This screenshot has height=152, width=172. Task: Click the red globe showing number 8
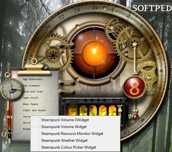pyautogui.click(x=134, y=88)
